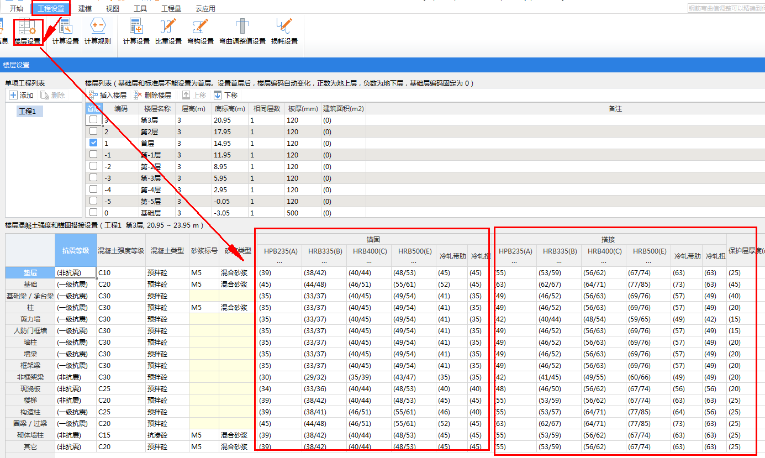Image resolution: width=765 pixels, height=458 pixels.
Task: Toggle first-floor checkbox for 第-1层
Action: (93, 154)
